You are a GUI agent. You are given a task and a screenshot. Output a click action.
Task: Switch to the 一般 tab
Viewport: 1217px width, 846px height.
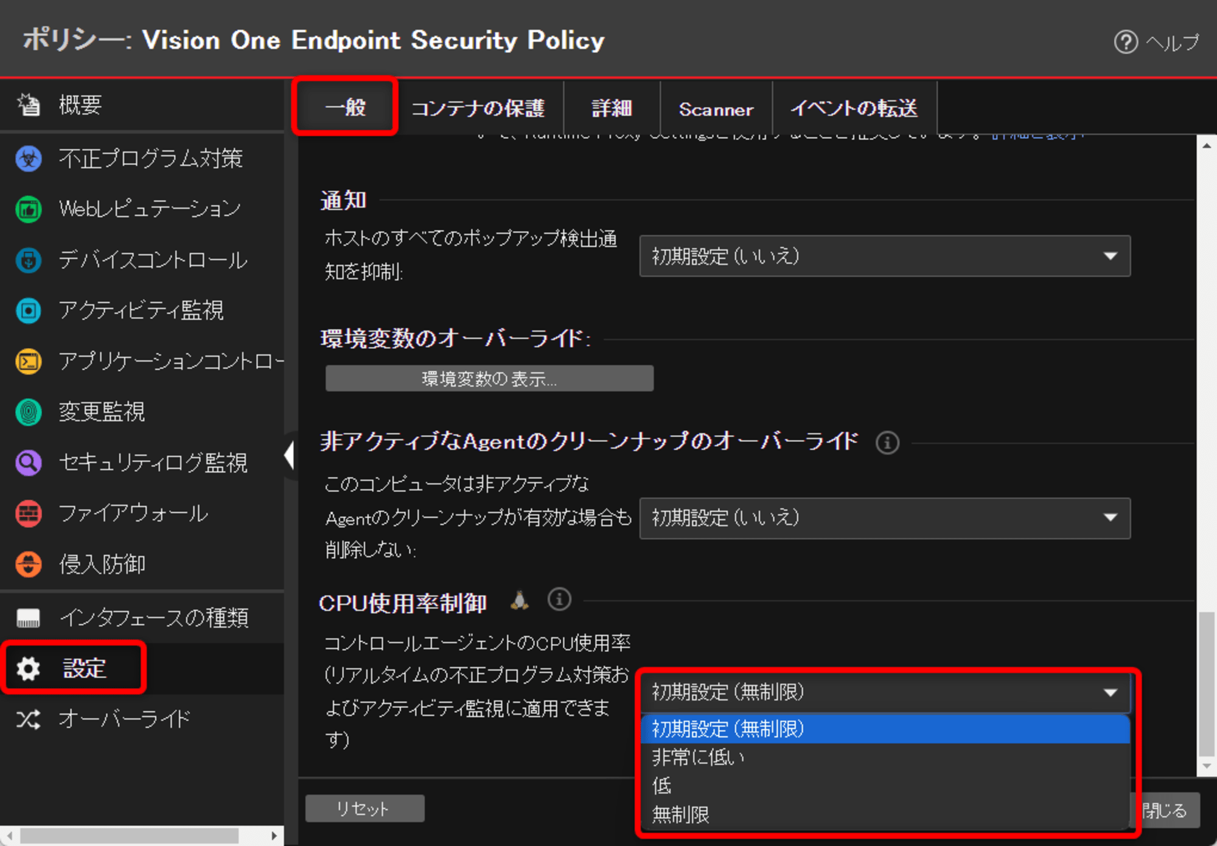point(345,107)
